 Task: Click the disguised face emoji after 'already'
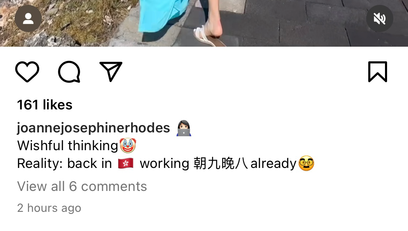pyautogui.click(x=306, y=163)
